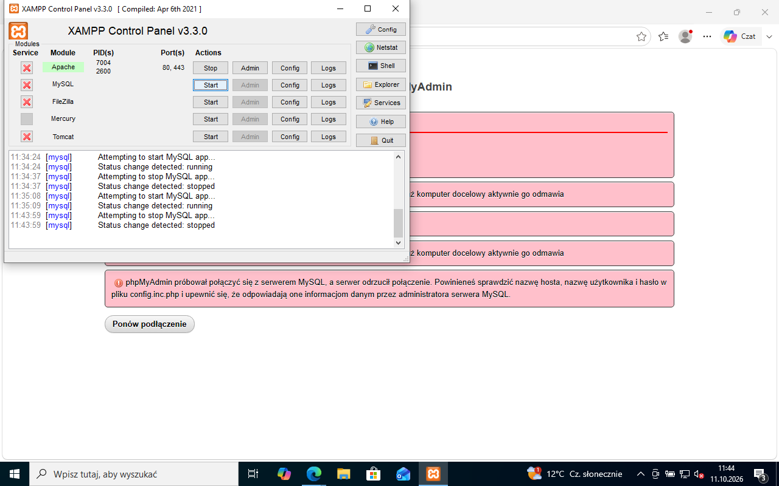Add this page to browser favorites with the star
The image size is (779, 486).
[x=641, y=36]
